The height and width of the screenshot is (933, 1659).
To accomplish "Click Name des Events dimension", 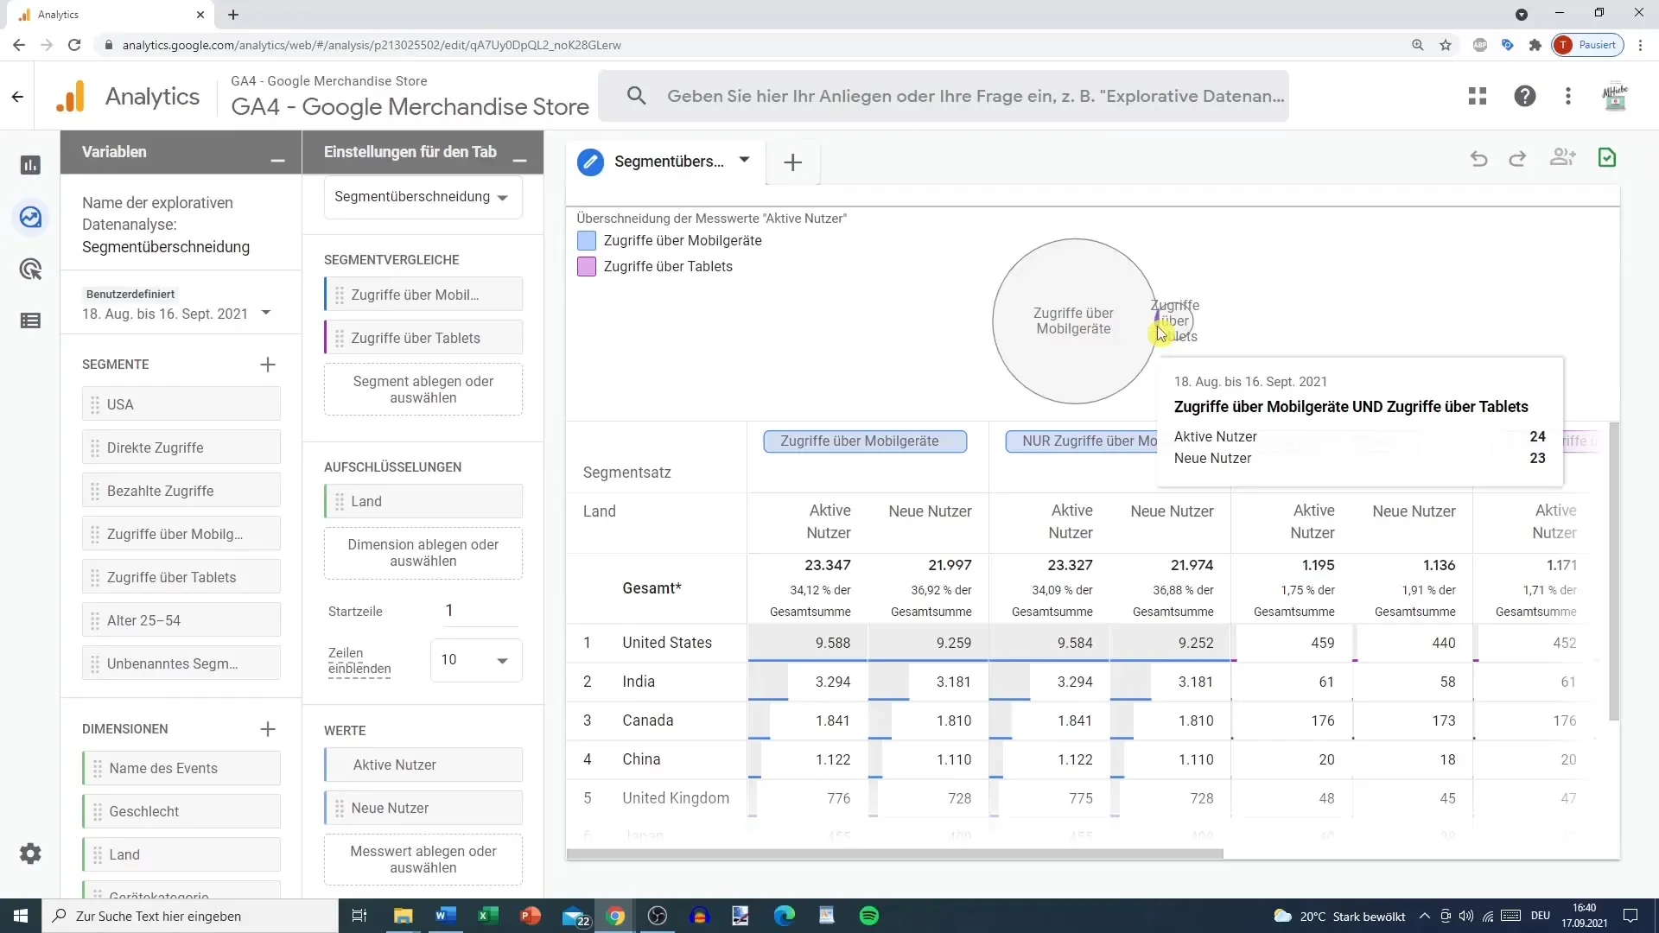I will (x=181, y=768).
